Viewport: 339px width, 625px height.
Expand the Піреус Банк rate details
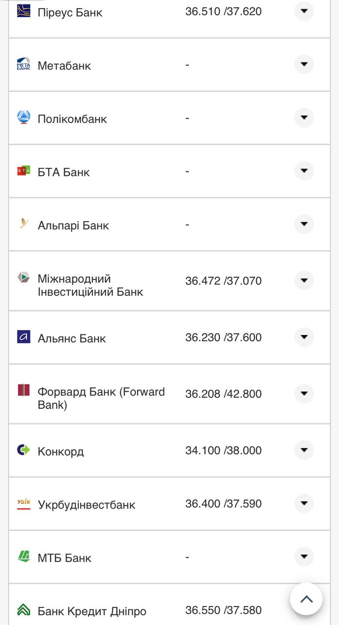pyautogui.click(x=304, y=11)
